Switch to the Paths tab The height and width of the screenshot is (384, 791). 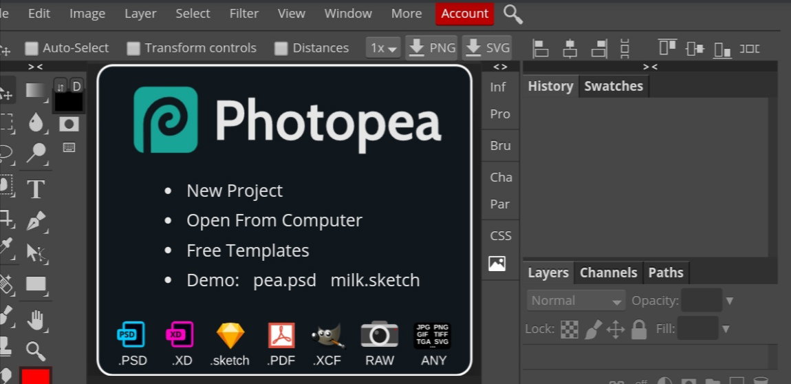(x=666, y=273)
